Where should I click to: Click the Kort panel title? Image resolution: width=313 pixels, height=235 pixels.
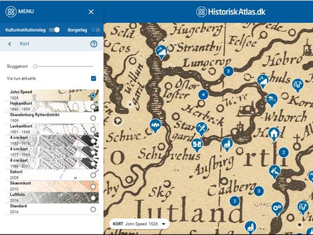tap(24, 44)
